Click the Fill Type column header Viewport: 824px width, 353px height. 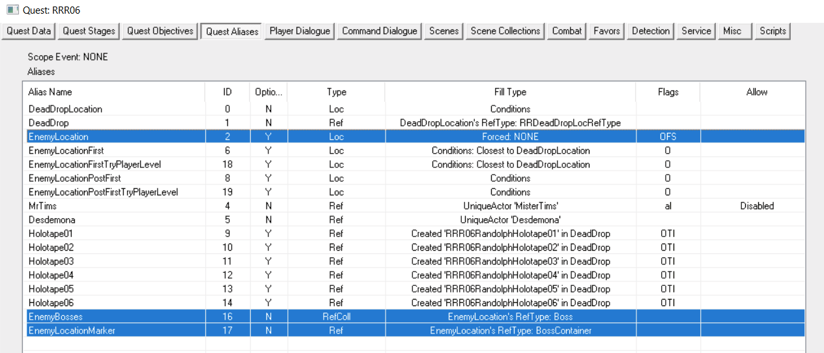click(x=510, y=92)
